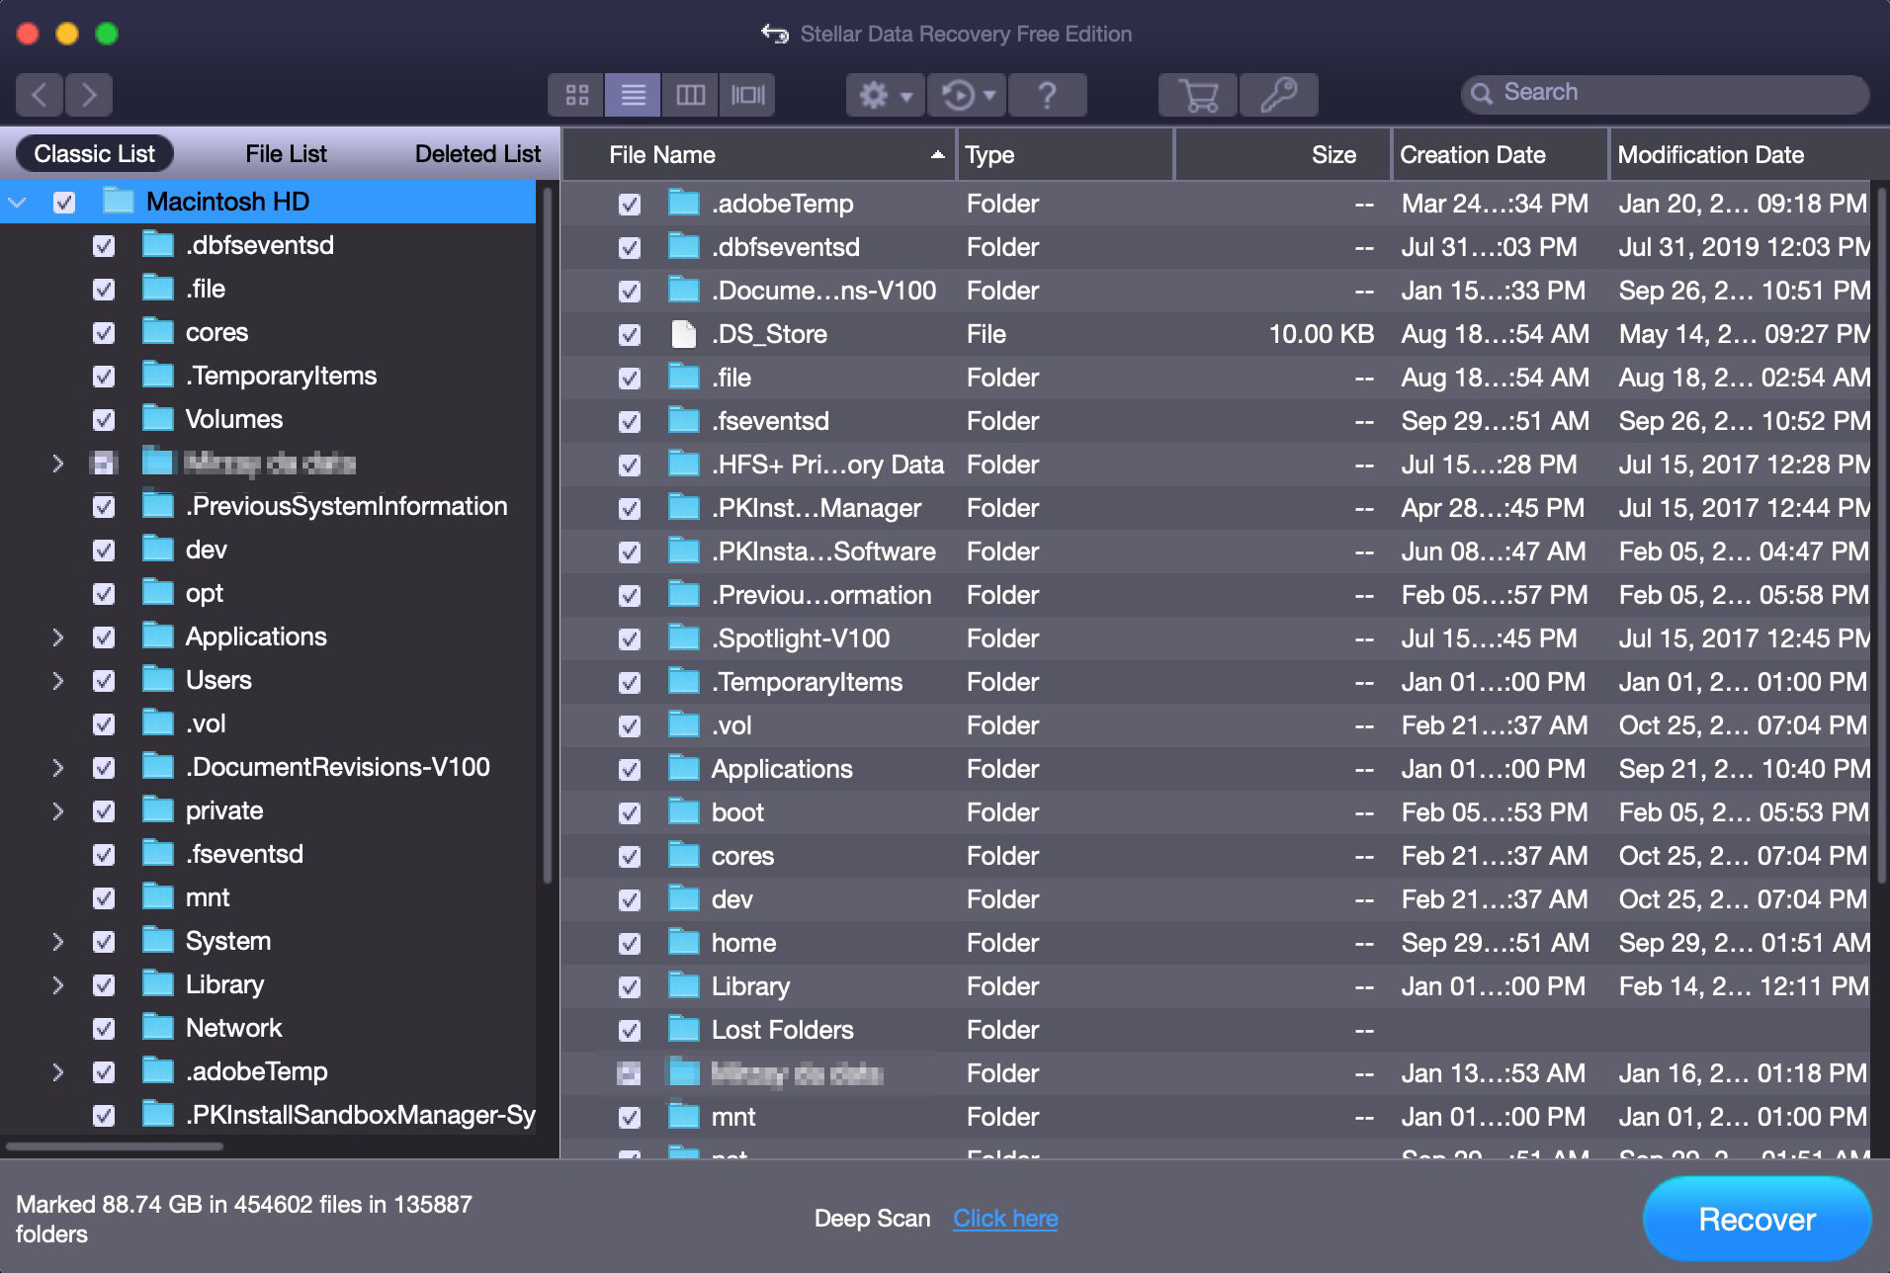Toggle the boot folder checkbox in file list
Image resolution: width=1890 pixels, height=1273 pixels.
629,813
